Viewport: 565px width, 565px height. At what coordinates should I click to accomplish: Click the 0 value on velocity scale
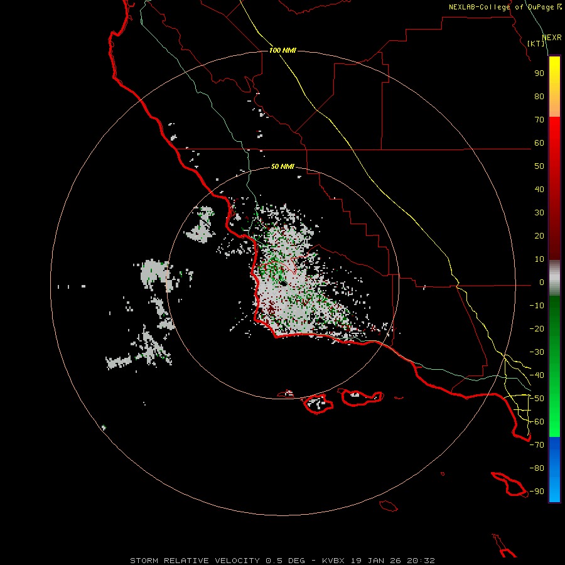pyautogui.click(x=542, y=282)
